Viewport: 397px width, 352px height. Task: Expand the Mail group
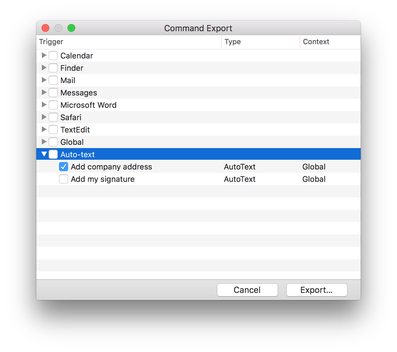coord(44,80)
